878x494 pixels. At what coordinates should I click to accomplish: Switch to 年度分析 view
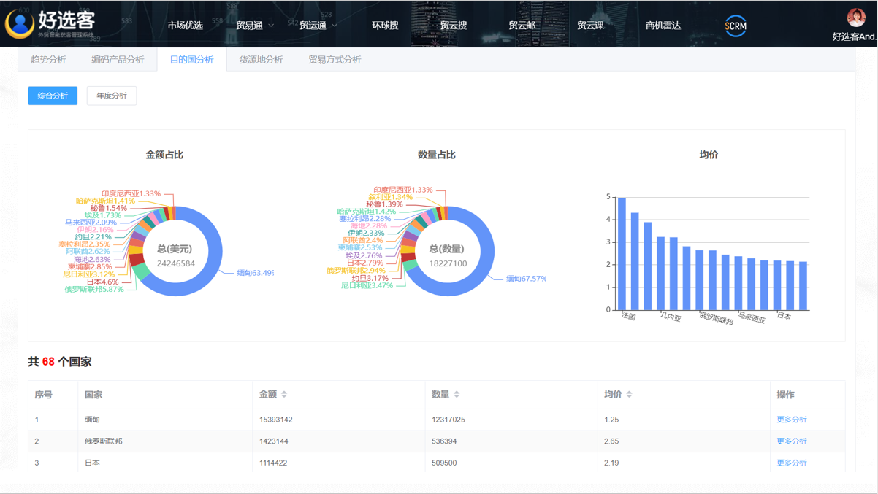[x=112, y=96]
